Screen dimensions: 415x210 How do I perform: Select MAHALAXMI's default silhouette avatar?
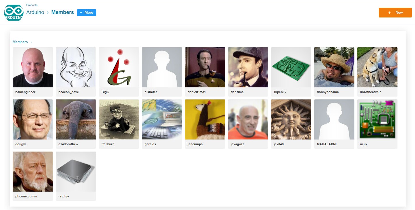[334, 119]
